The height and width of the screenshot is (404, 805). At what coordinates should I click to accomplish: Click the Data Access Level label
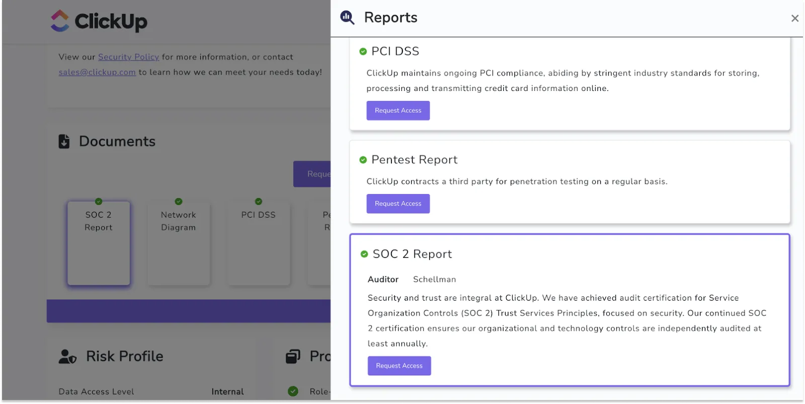96,392
